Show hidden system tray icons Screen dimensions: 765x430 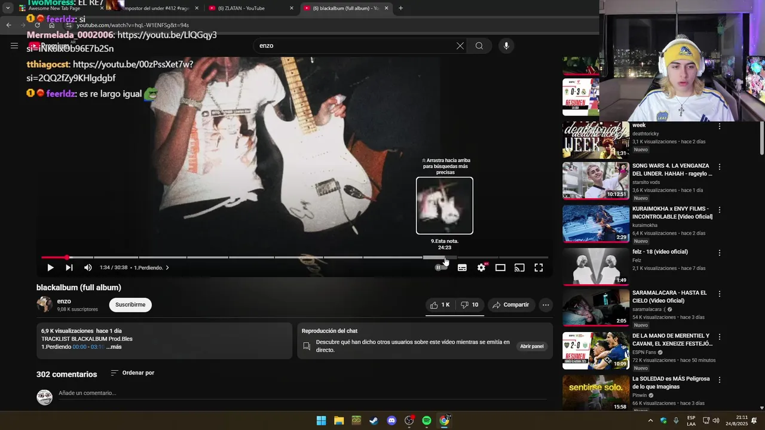[650, 420]
